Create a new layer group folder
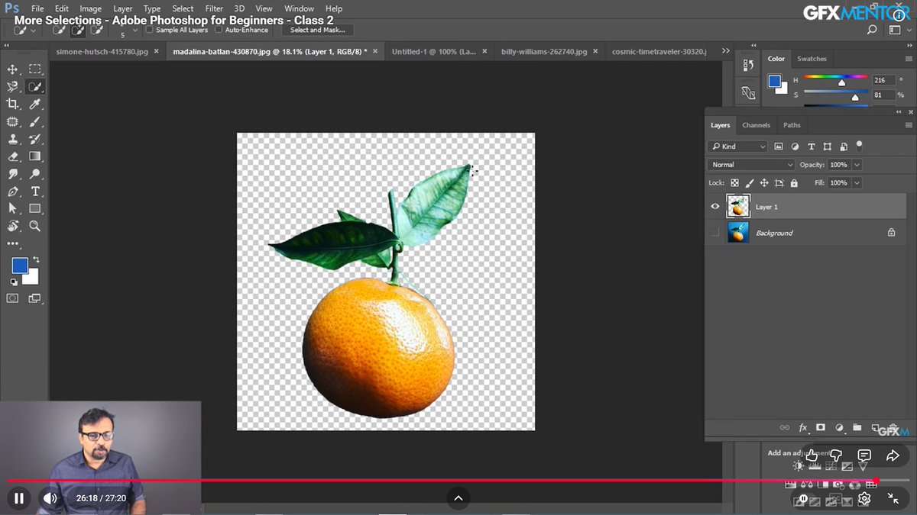Image resolution: width=917 pixels, height=515 pixels. pos(857,428)
